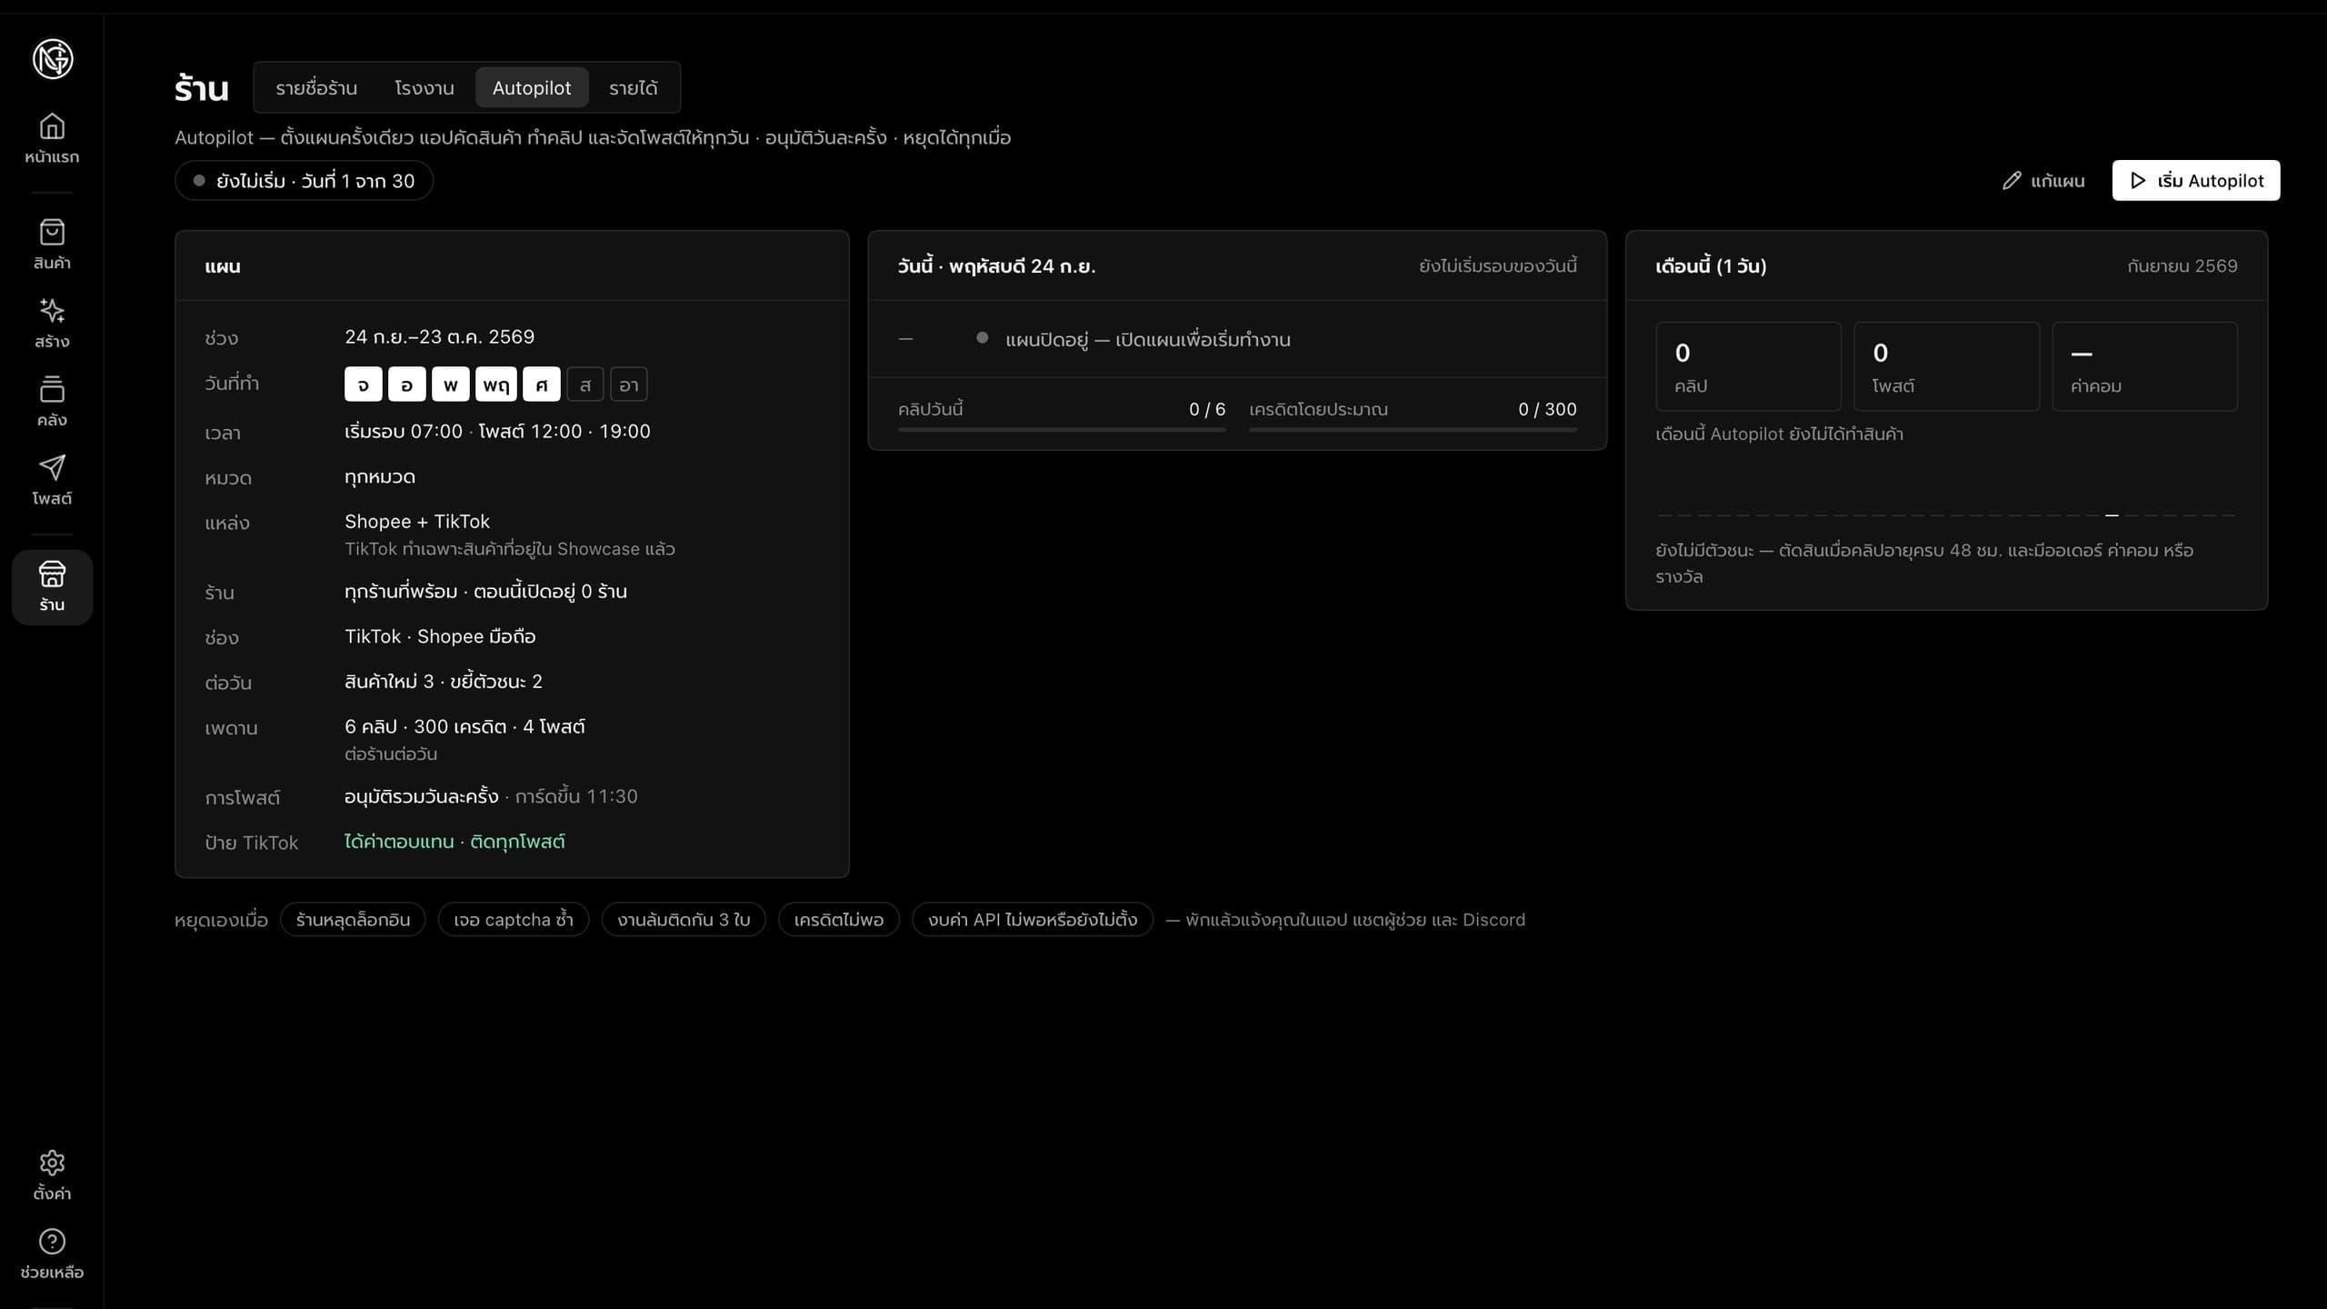Click the ได้ค่าตอบแทน · ติดทุกโพสต์ green text
The width and height of the screenshot is (2327, 1309).
454,842
